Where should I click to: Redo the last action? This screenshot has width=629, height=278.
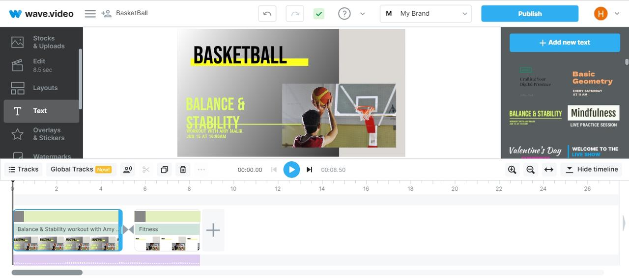(x=295, y=14)
